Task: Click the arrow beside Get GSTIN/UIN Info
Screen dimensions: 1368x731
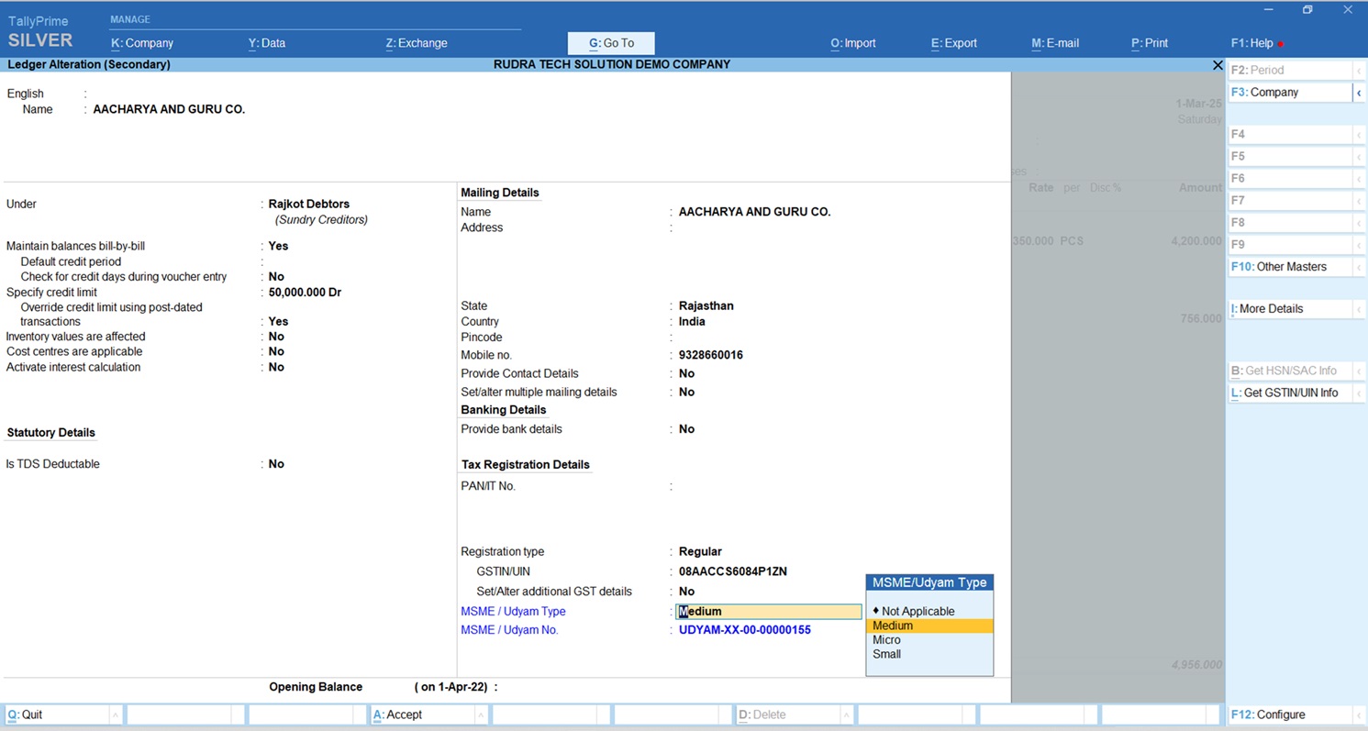Action: (x=1359, y=393)
